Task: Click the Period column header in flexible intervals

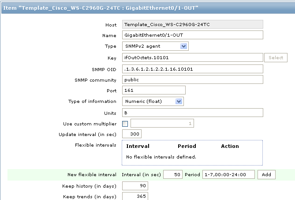Action: click(187, 146)
